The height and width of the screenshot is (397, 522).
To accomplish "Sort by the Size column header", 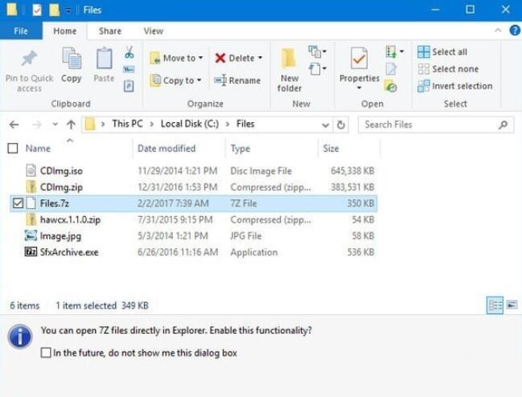I will [331, 149].
